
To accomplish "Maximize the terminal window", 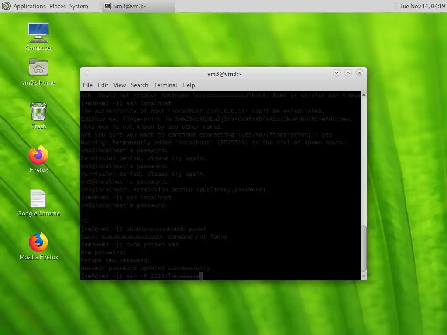I will point(348,73).
